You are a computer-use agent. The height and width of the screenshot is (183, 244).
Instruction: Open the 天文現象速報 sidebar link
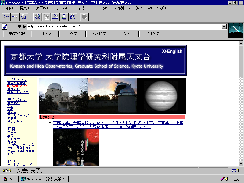tap(16, 83)
